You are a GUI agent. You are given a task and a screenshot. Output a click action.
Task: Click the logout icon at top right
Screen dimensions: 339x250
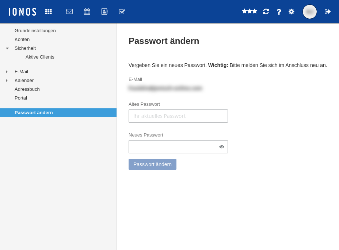click(328, 11)
